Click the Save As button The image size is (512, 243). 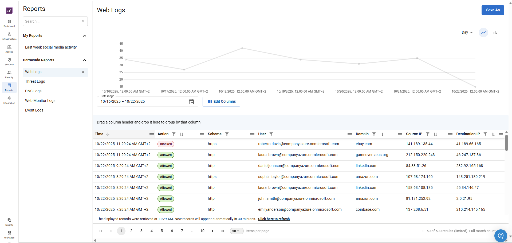pos(493,10)
